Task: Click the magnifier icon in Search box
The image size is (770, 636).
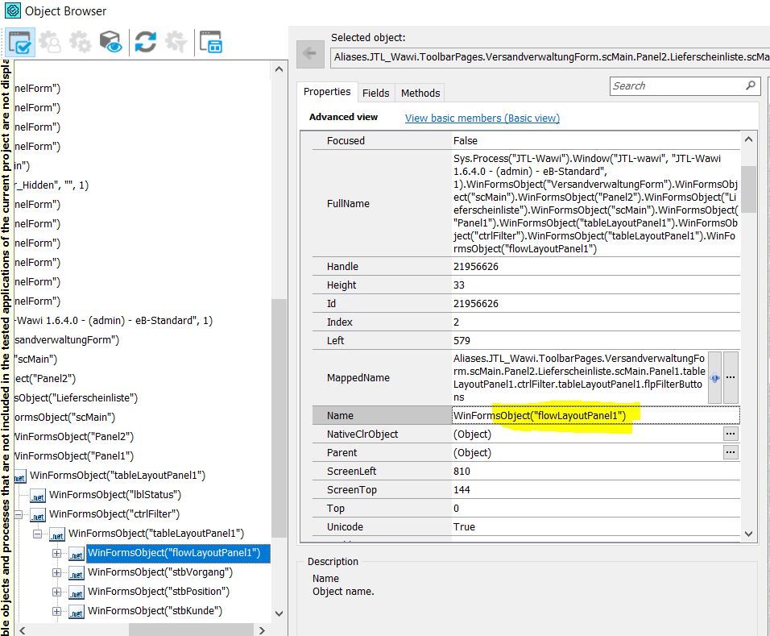Action: pyautogui.click(x=750, y=85)
